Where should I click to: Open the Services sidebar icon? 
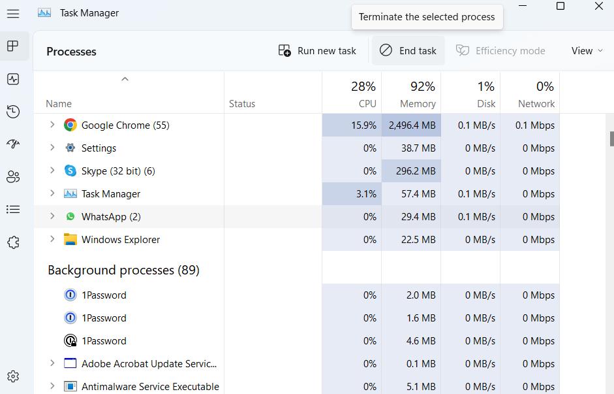[x=13, y=242]
